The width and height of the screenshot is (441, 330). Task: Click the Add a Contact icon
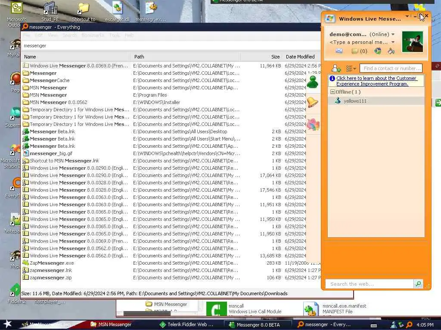pos(336,68)
